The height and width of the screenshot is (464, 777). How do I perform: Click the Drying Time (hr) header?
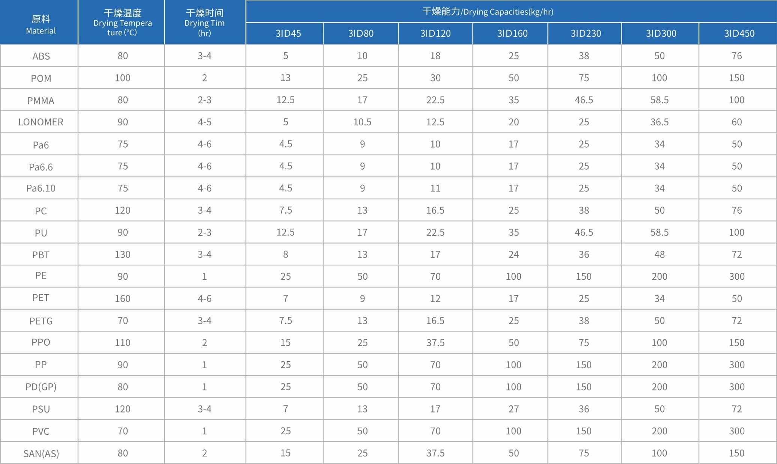click(205, 22)
